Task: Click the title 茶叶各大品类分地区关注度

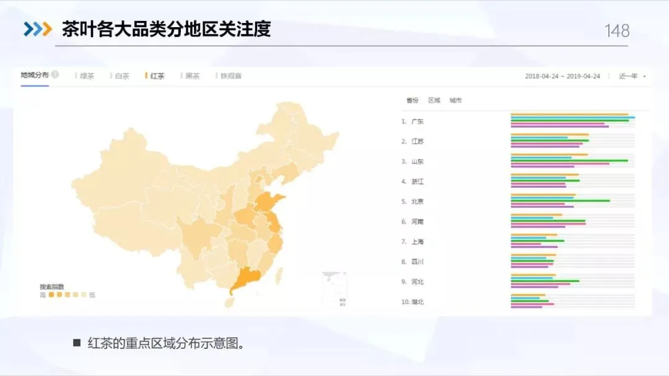Action: (x=167, y=29)
